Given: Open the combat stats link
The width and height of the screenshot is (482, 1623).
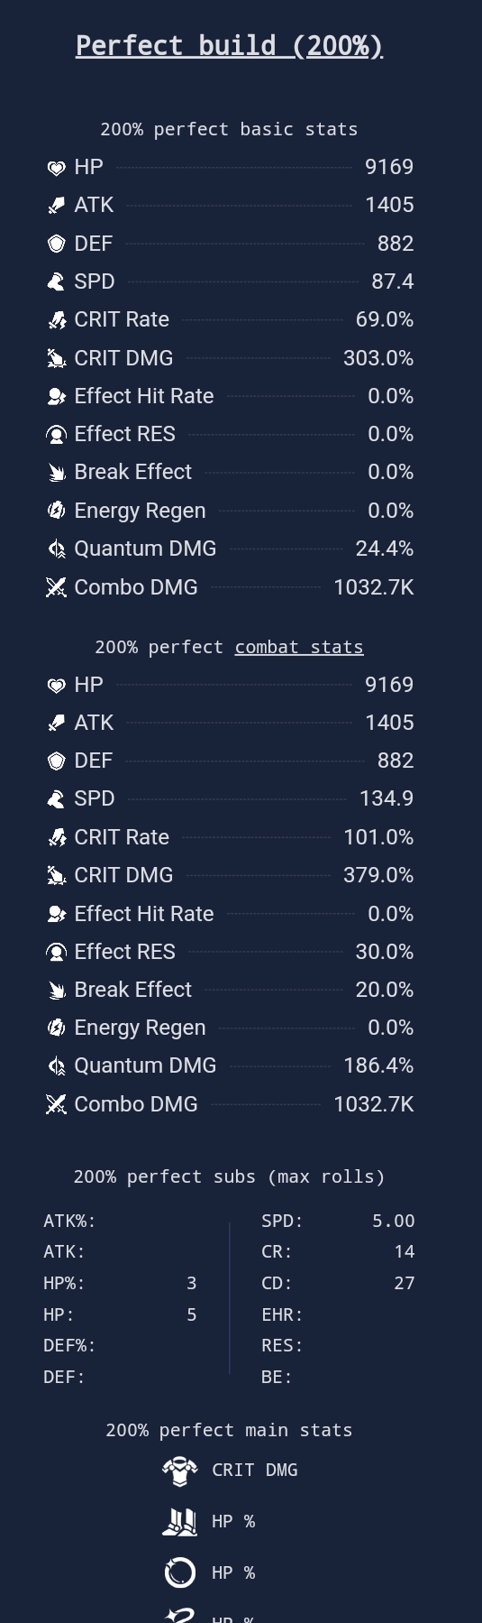Looking at the screenshot, I should coord(299,647).
